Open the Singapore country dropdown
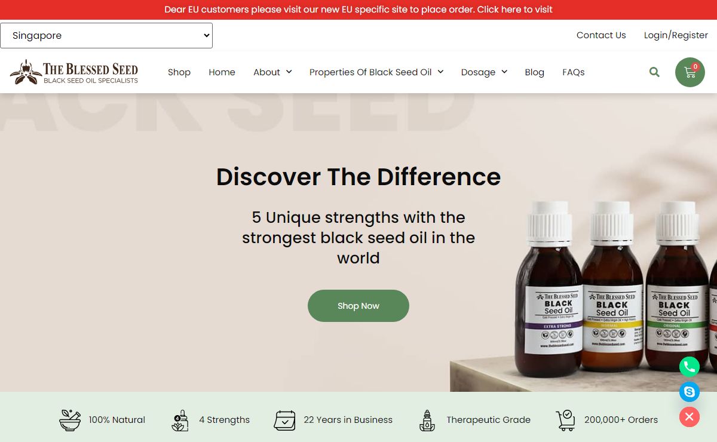Image resolution: width=717 pixels, height=442 pixels. click(x=106, y=35)
